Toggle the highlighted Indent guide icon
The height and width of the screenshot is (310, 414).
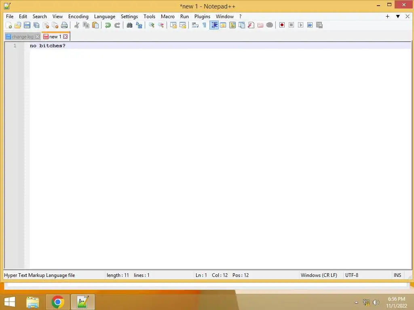point(214,25)
